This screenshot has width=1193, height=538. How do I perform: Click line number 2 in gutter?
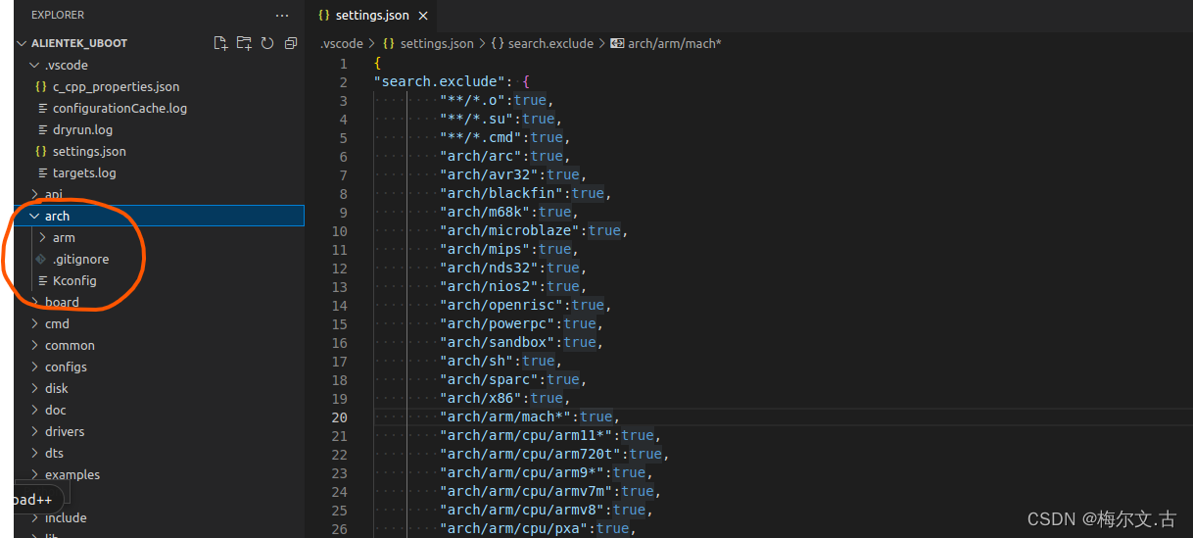point(344,81)
